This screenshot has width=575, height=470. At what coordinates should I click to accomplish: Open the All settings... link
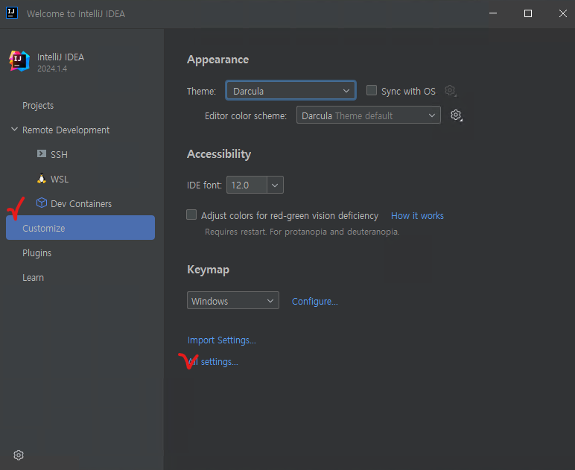tap(213, 362)
